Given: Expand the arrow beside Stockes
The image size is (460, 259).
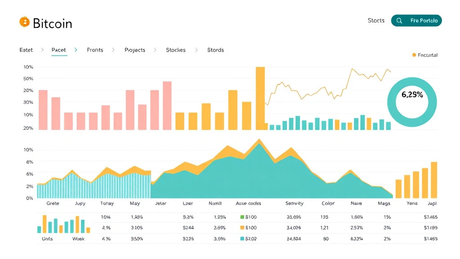Looking at the screenshot, I should (196, 50).
